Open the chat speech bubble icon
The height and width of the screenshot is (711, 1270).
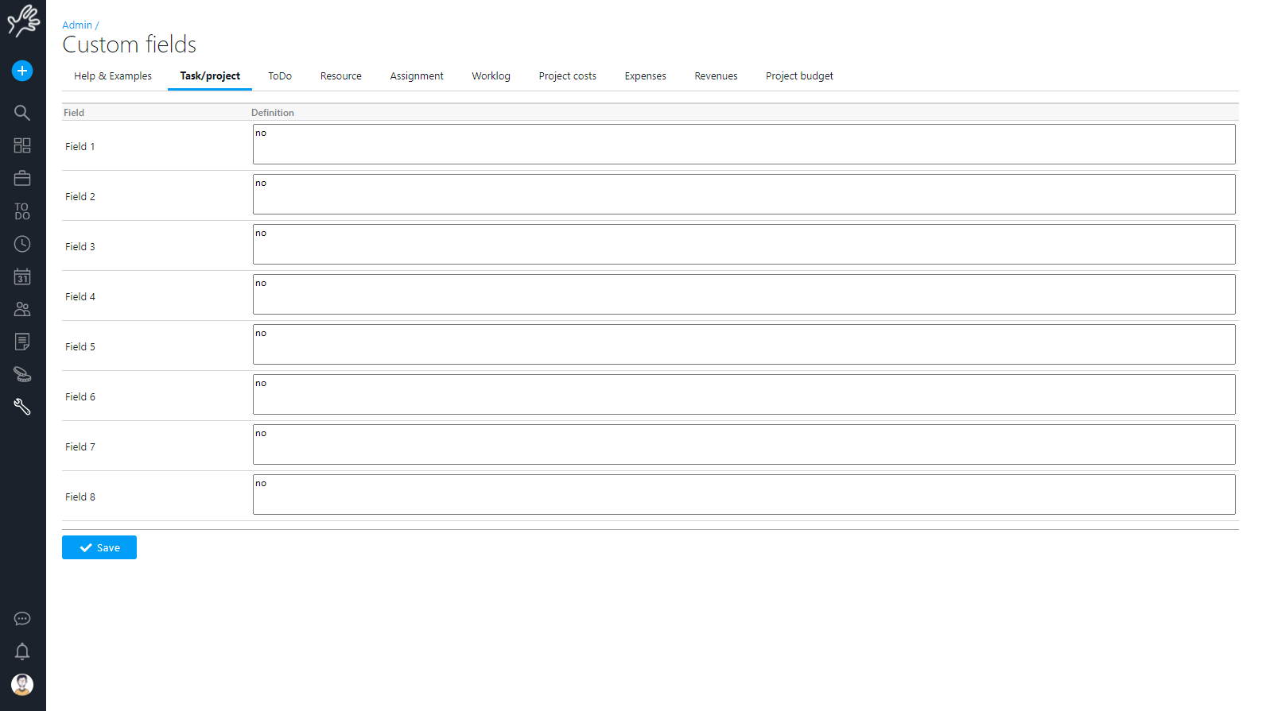tap(22, 619)
